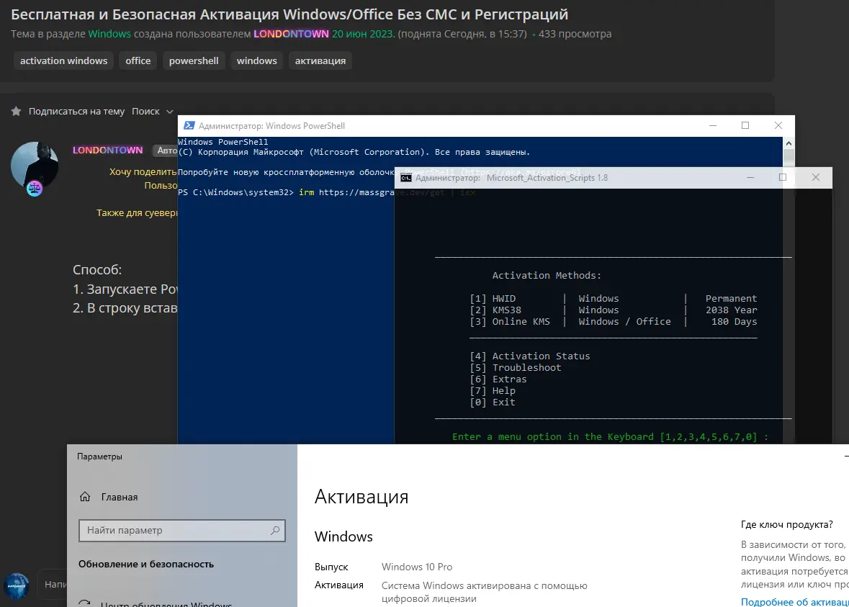Open LONDONTOWN profile link in thread header
849x607 pixels.
tap(291, 34)
